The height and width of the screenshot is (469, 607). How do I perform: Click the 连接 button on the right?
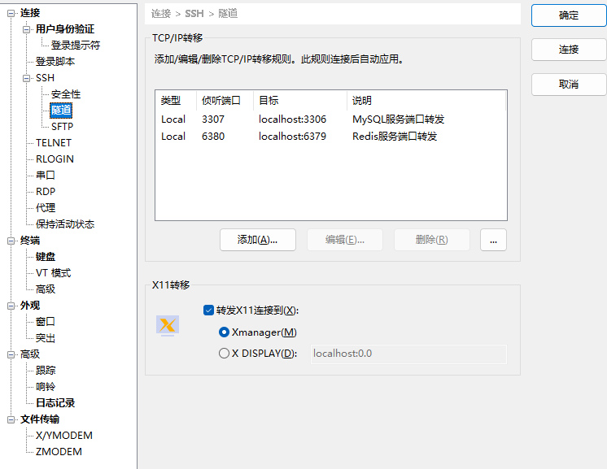click(x=569, y=50)
